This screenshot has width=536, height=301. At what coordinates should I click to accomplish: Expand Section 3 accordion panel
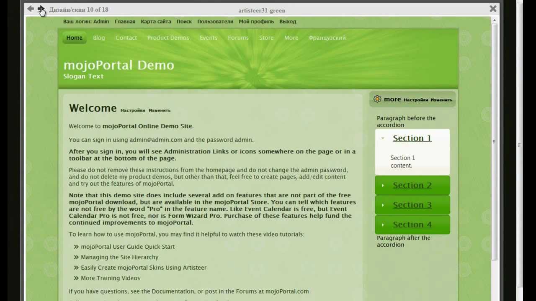pyautogui.click(x=412, y=205)
